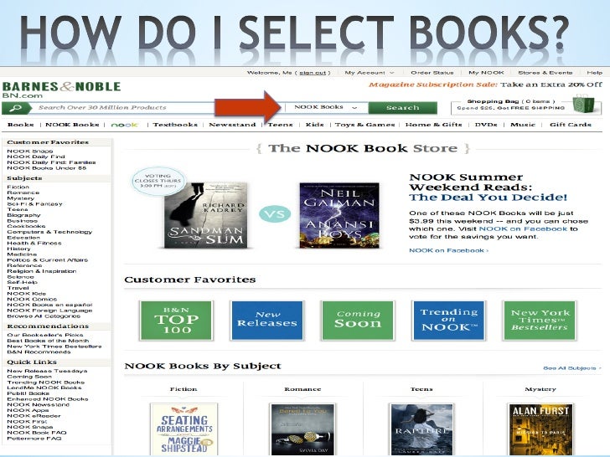610x457 pixels.
Task: Click the Alan Furst book cover under Mystery
Action: (x=540, y=429)
